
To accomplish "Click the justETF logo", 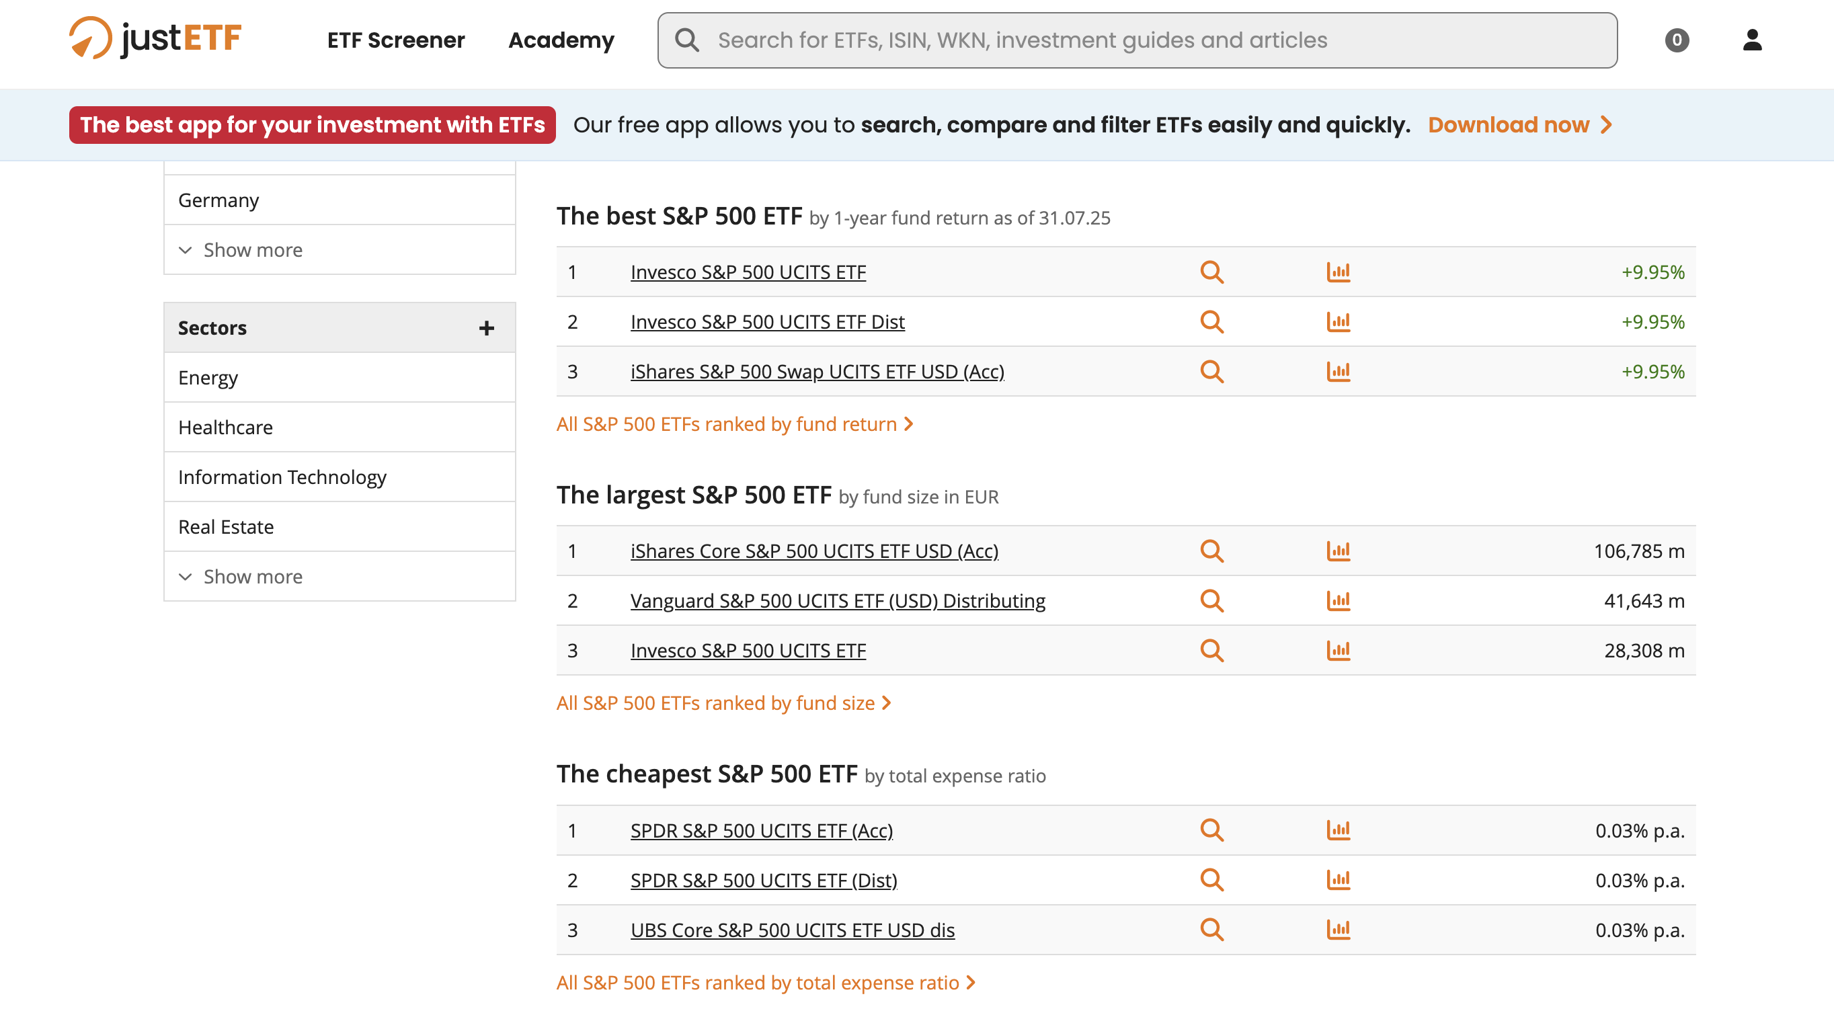I will [155, 38].
